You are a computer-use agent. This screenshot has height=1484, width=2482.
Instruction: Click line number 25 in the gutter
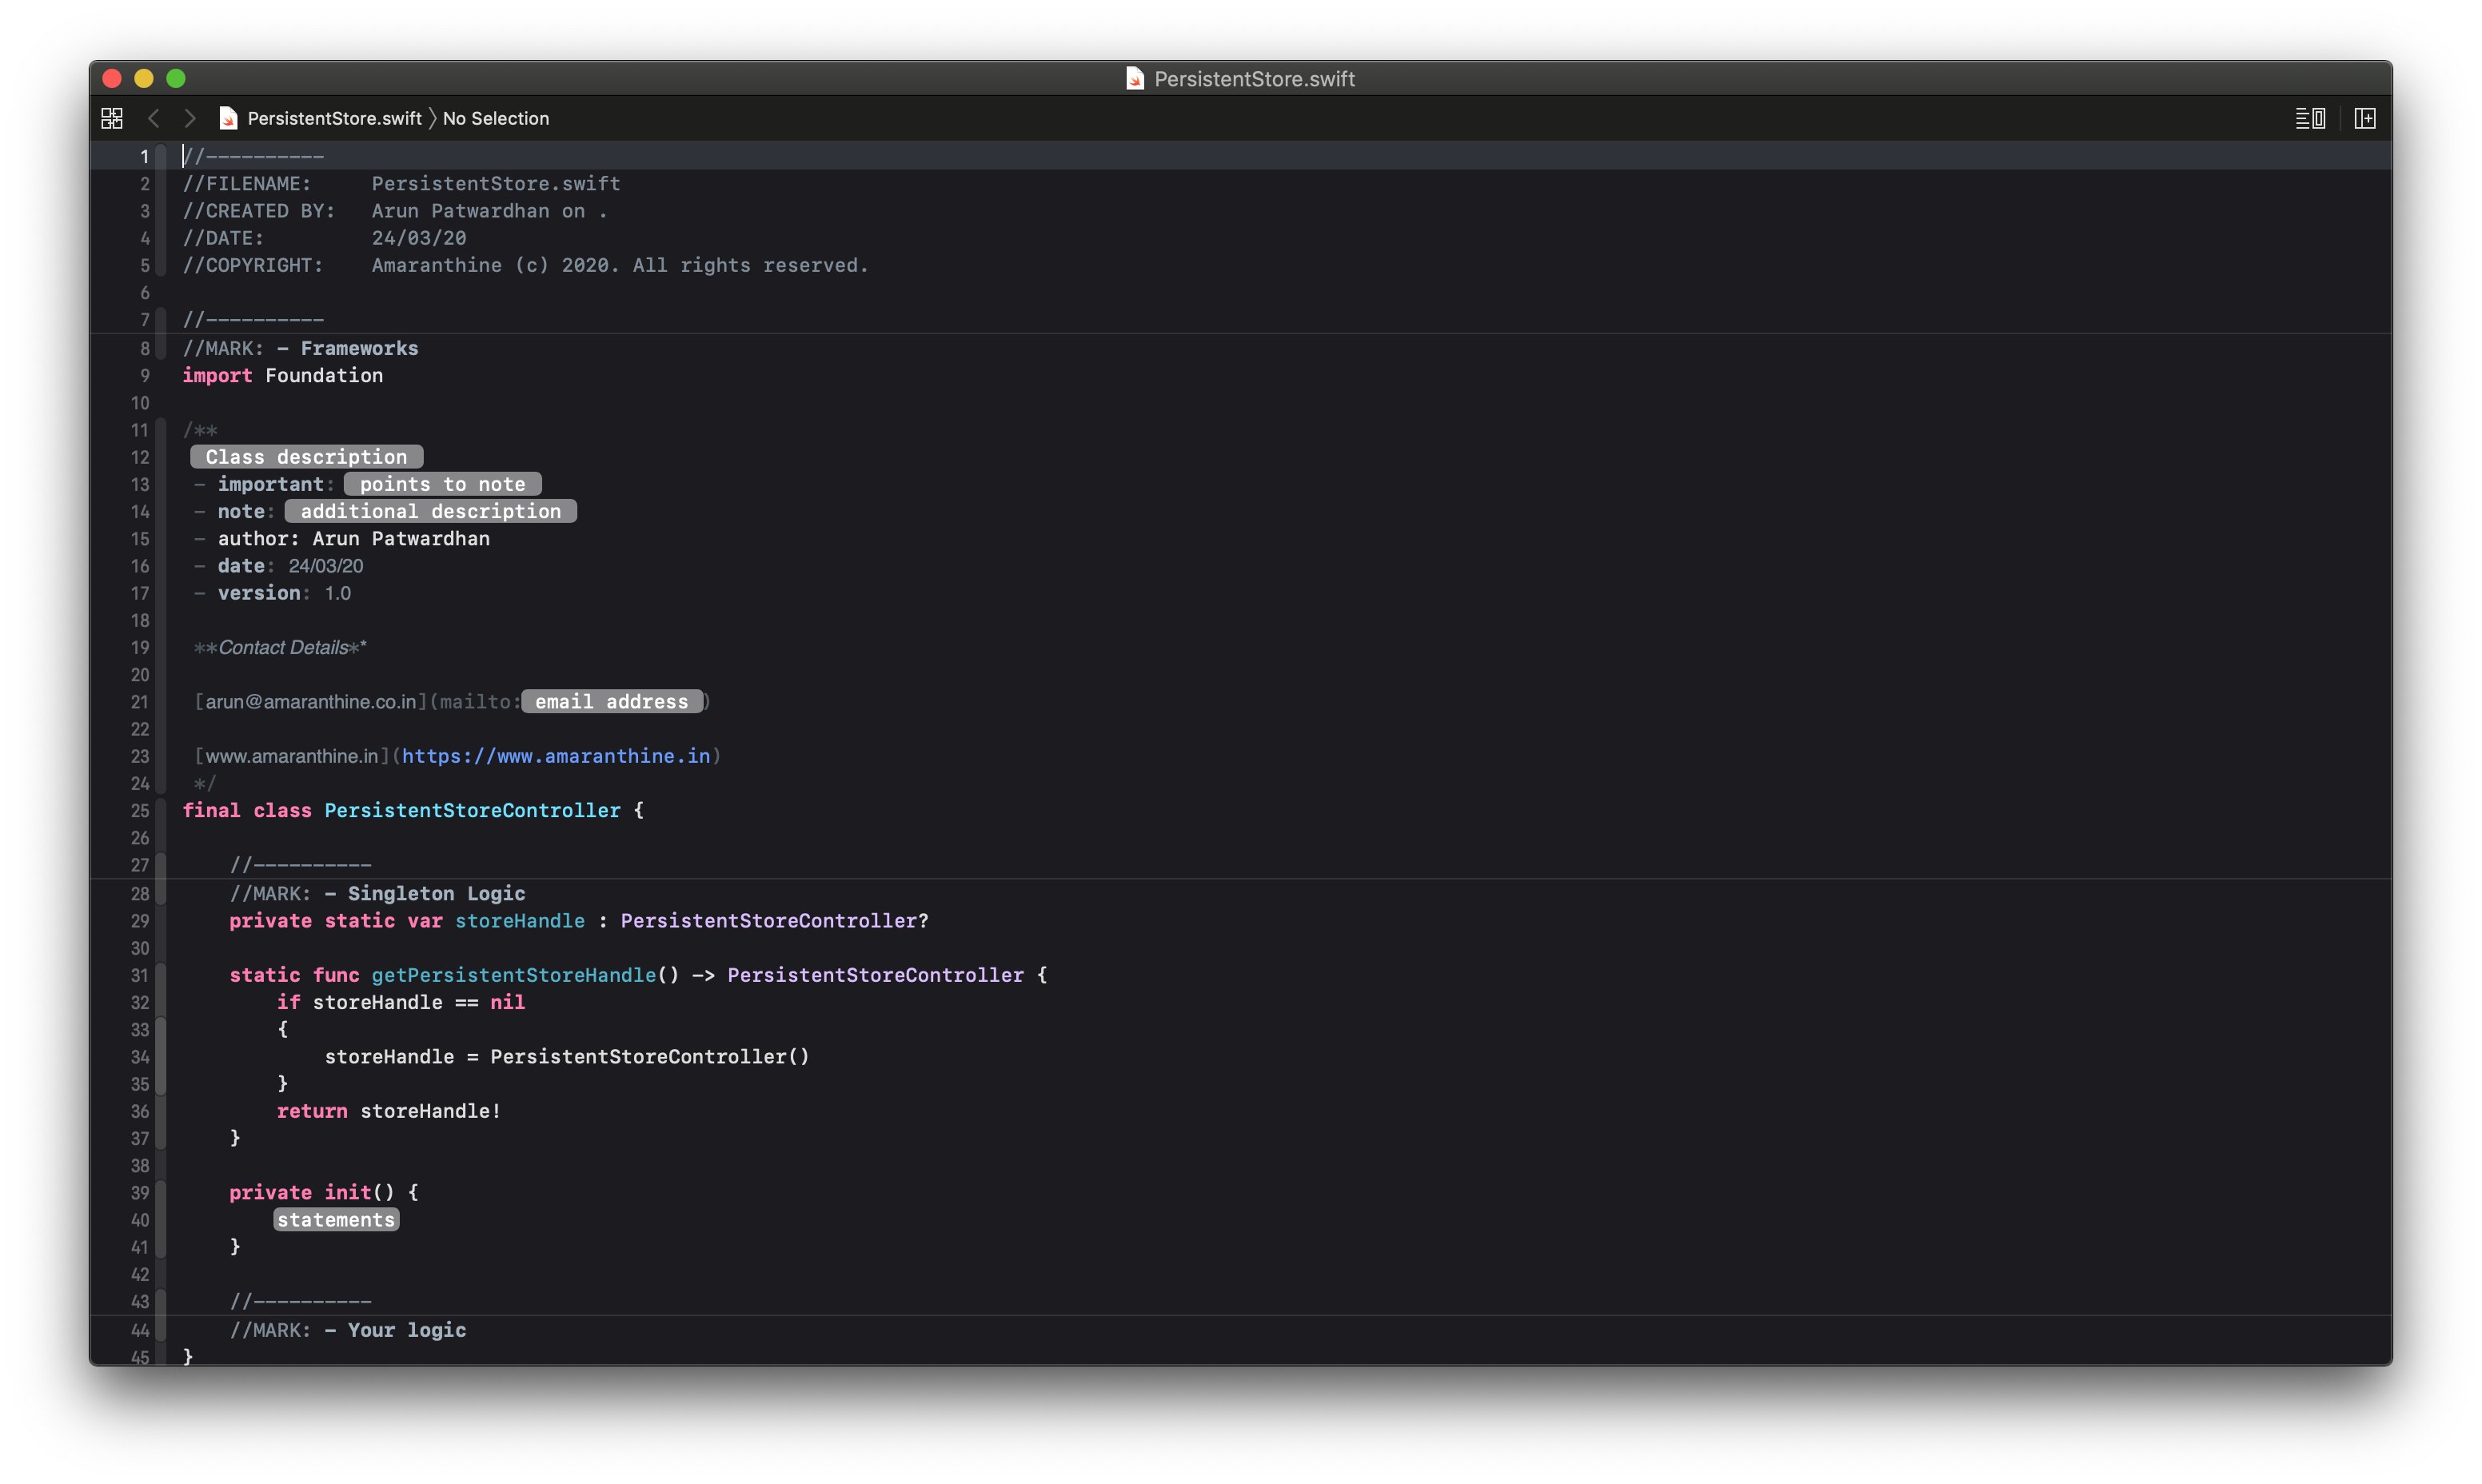(x=140, y=811)
